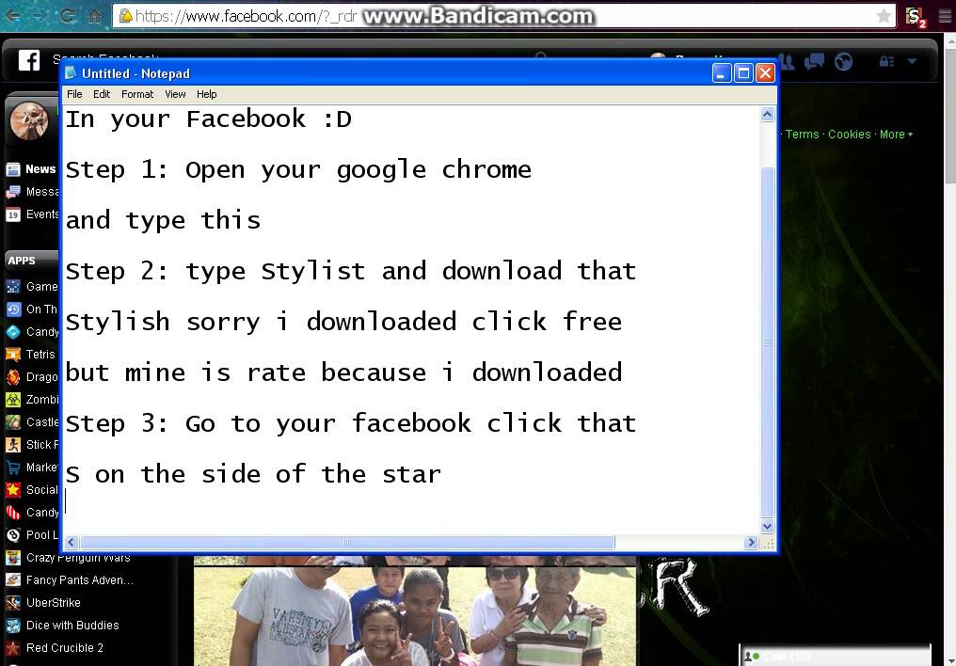Open Notepad Help menu
Image resolution: width=956 pixels, height=666 pixels.
(x=206, y=94)
